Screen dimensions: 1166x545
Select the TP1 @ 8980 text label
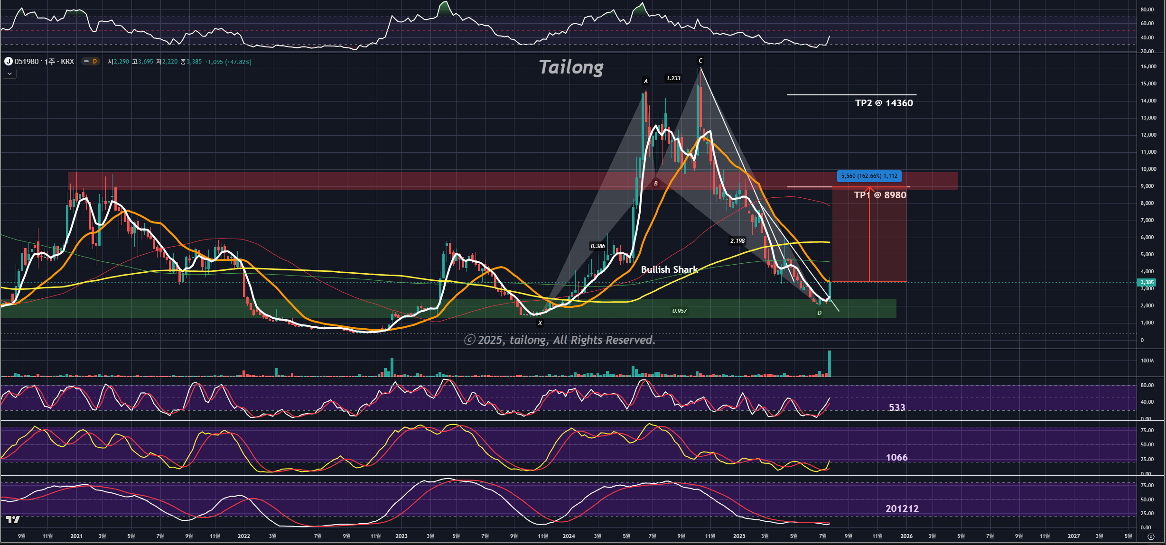(x=880, y=195)
